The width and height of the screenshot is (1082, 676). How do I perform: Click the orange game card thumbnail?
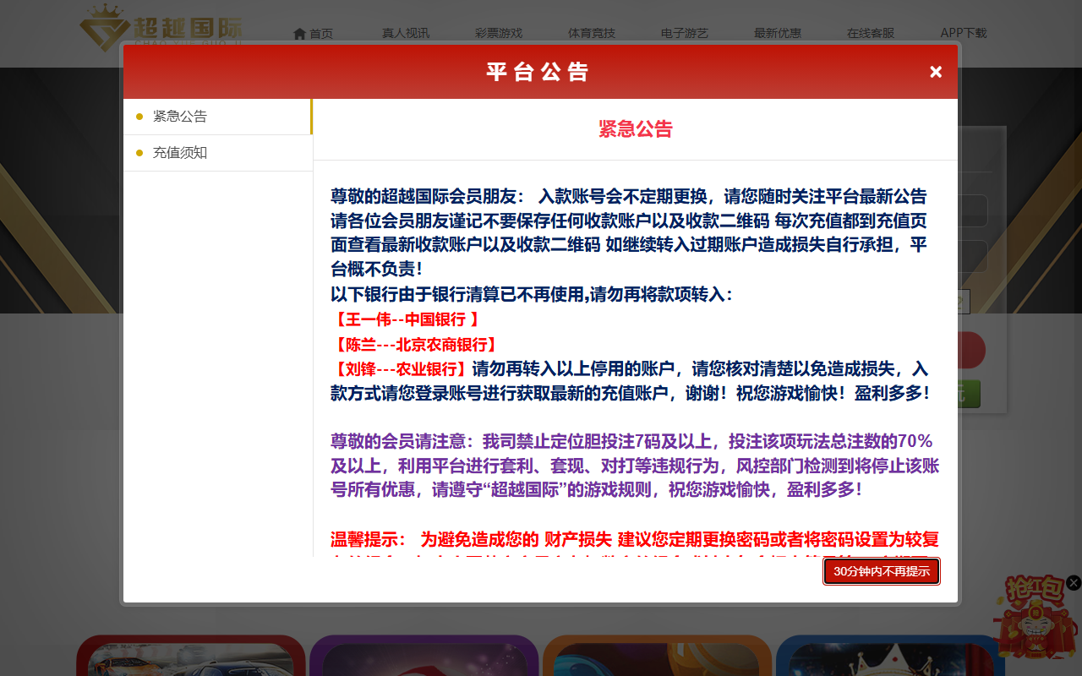(x=658, y=656)
